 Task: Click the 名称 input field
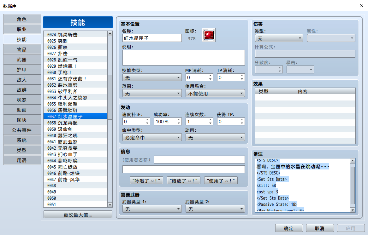point(152,38)
